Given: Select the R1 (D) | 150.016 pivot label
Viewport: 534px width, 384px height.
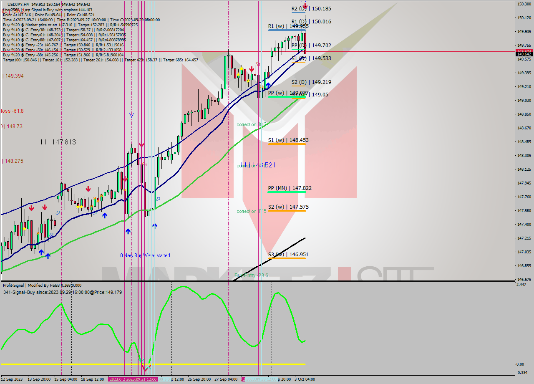Looking at the screenshot, I should tap(311, 21).
